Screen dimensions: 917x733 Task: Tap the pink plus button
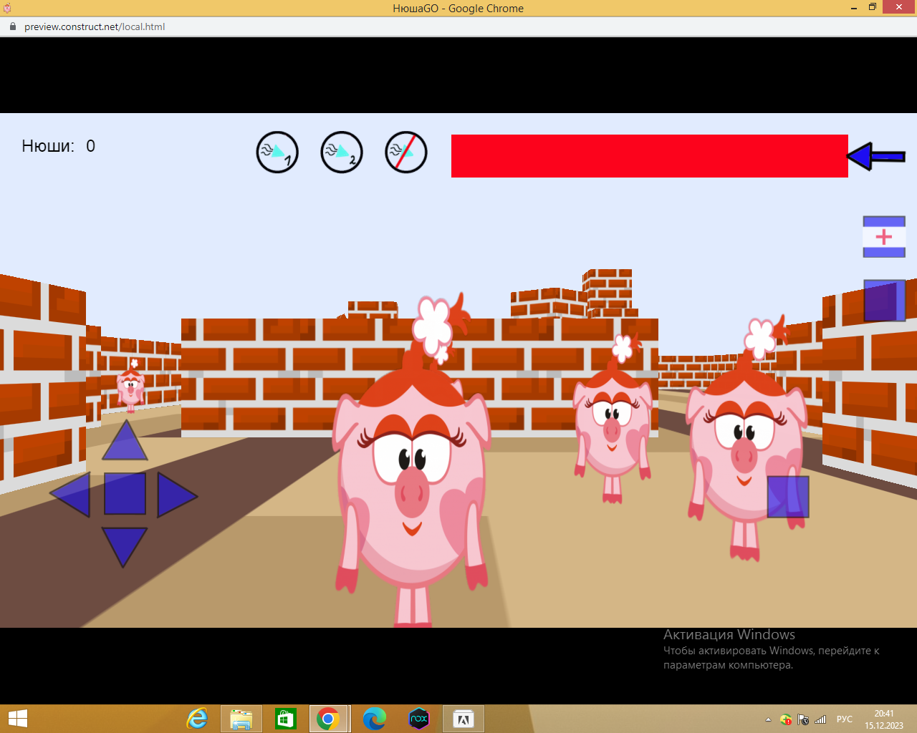coord(884,237)
